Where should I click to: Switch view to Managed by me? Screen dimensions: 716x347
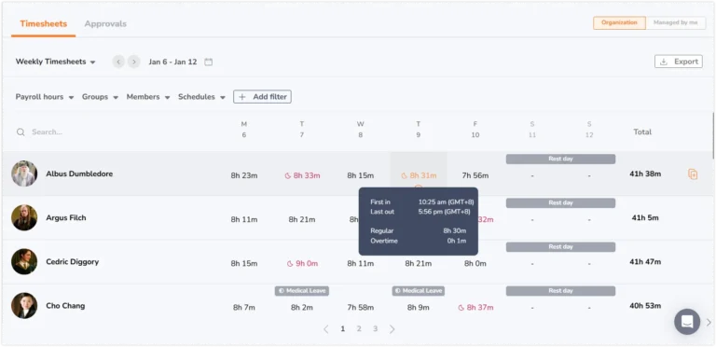click(676, 22)
